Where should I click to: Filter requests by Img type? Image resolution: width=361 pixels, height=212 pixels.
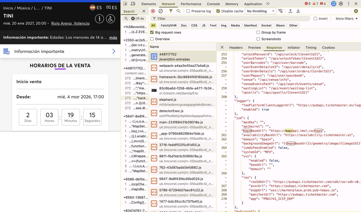pos(224,26)
